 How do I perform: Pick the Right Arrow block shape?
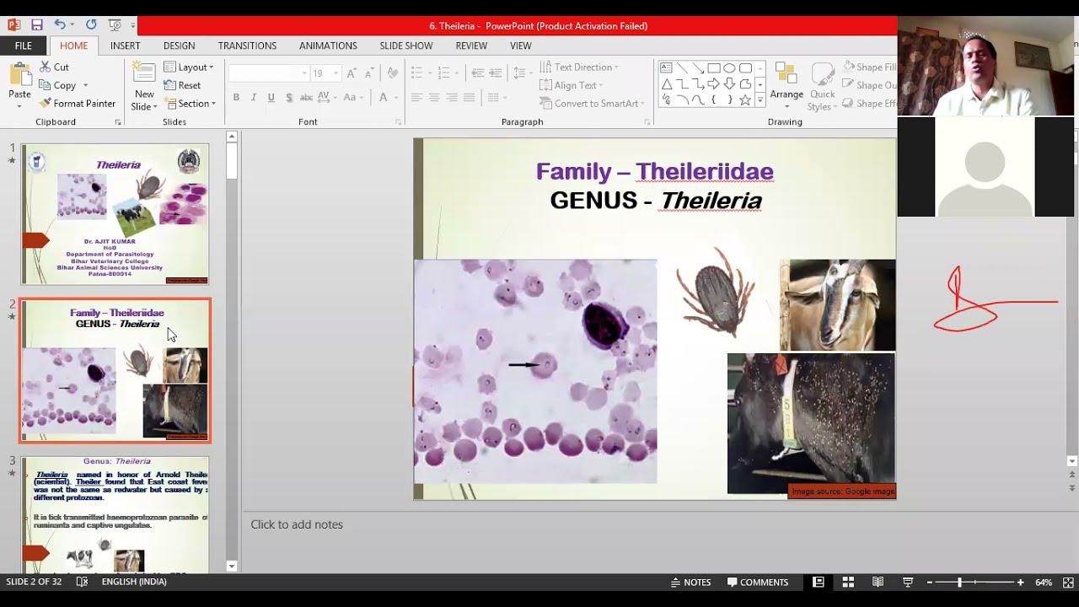pos(714,84)
